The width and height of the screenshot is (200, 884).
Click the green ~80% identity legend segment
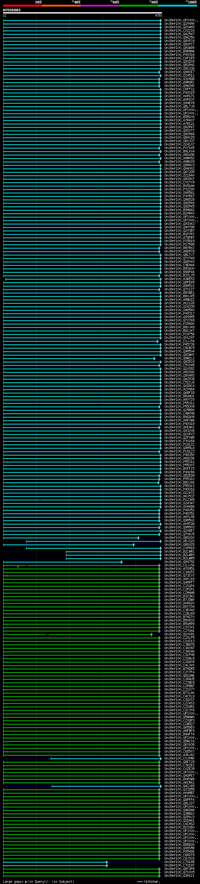tap(139, 6)
